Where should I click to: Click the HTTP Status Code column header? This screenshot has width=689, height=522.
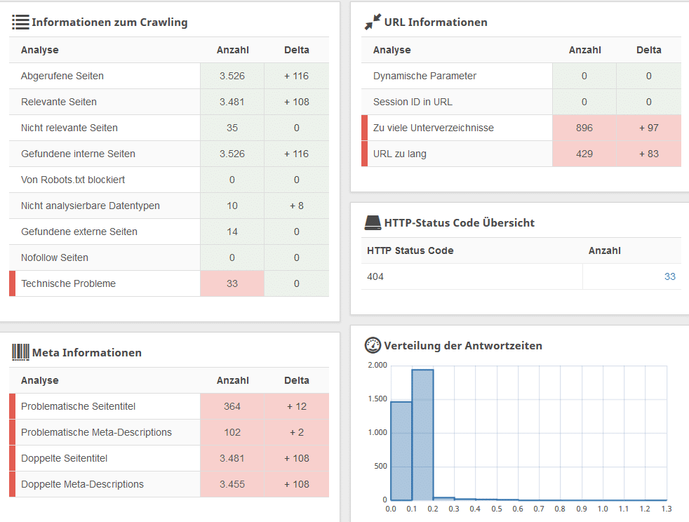click(x=410, y=250)
